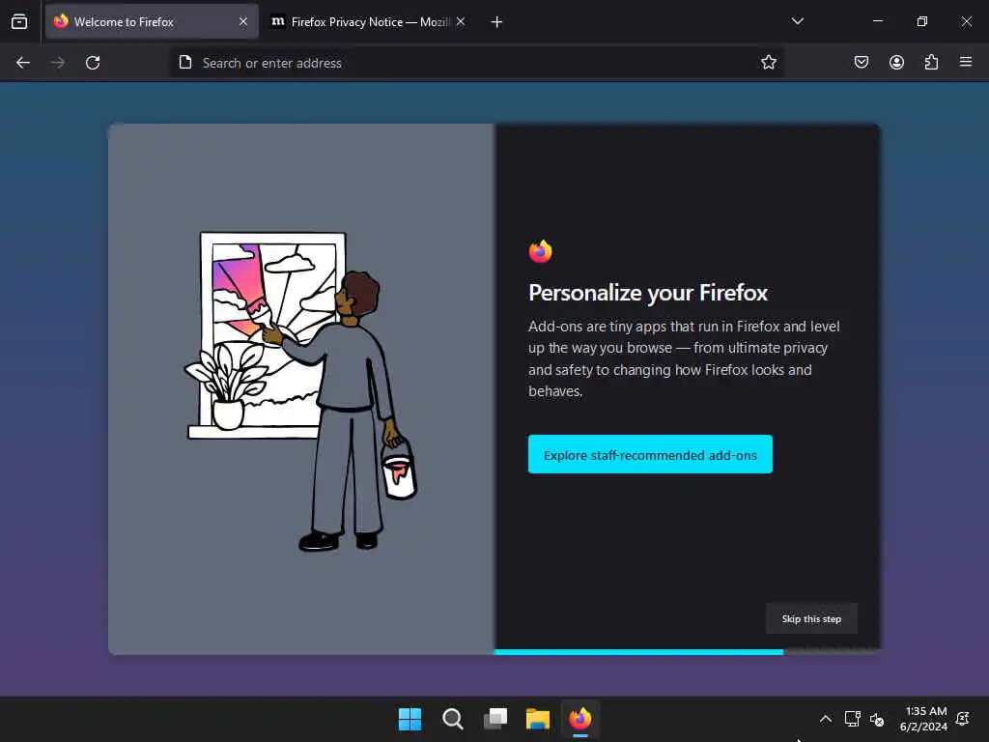
Task: Open the notifications bell icon
Action: pos(963,719)
